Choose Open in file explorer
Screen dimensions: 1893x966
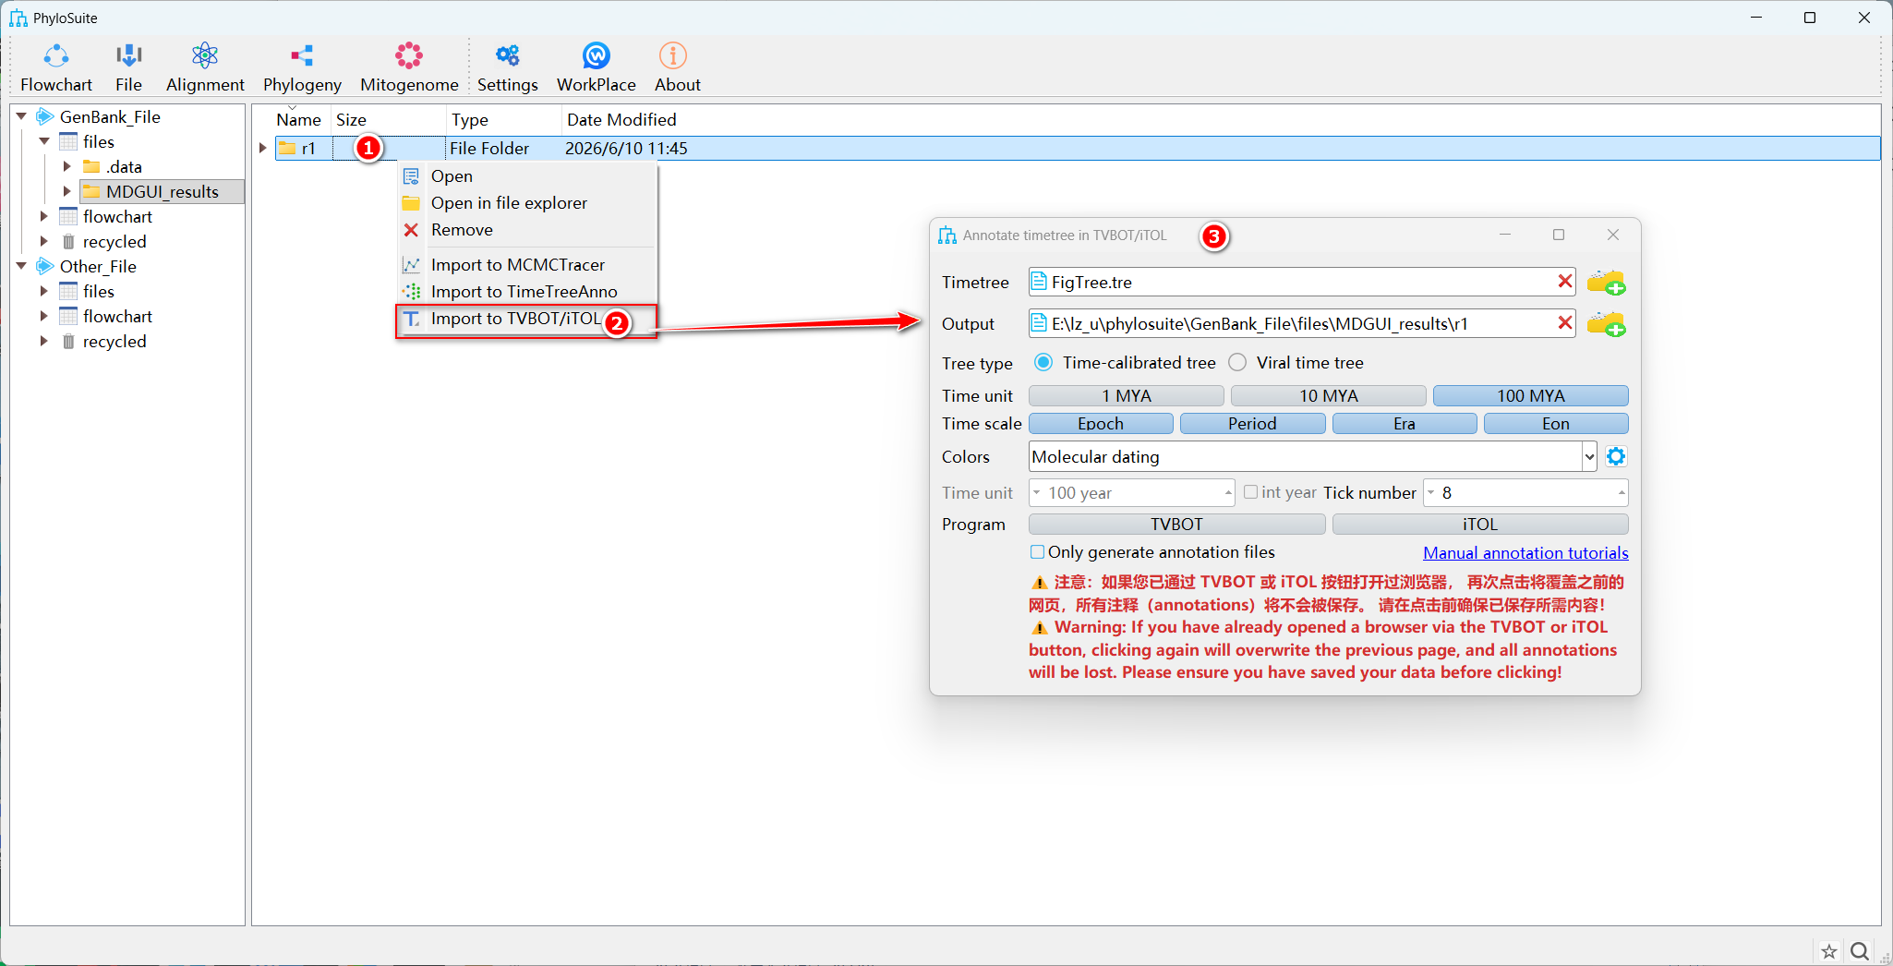pos(526,203)
